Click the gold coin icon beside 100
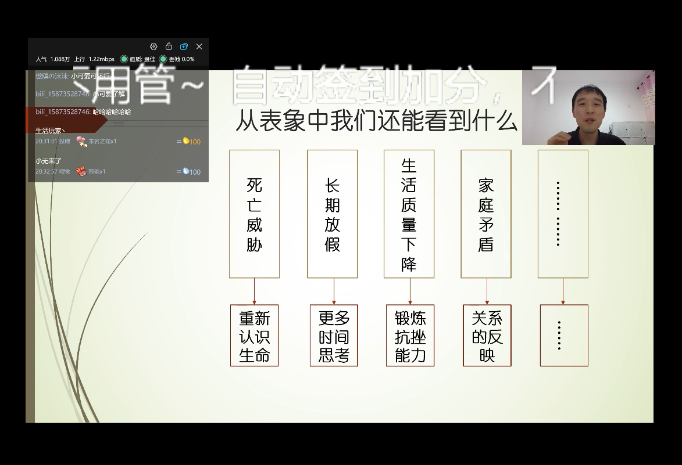The image size is (682, 465). pos(186,141)
